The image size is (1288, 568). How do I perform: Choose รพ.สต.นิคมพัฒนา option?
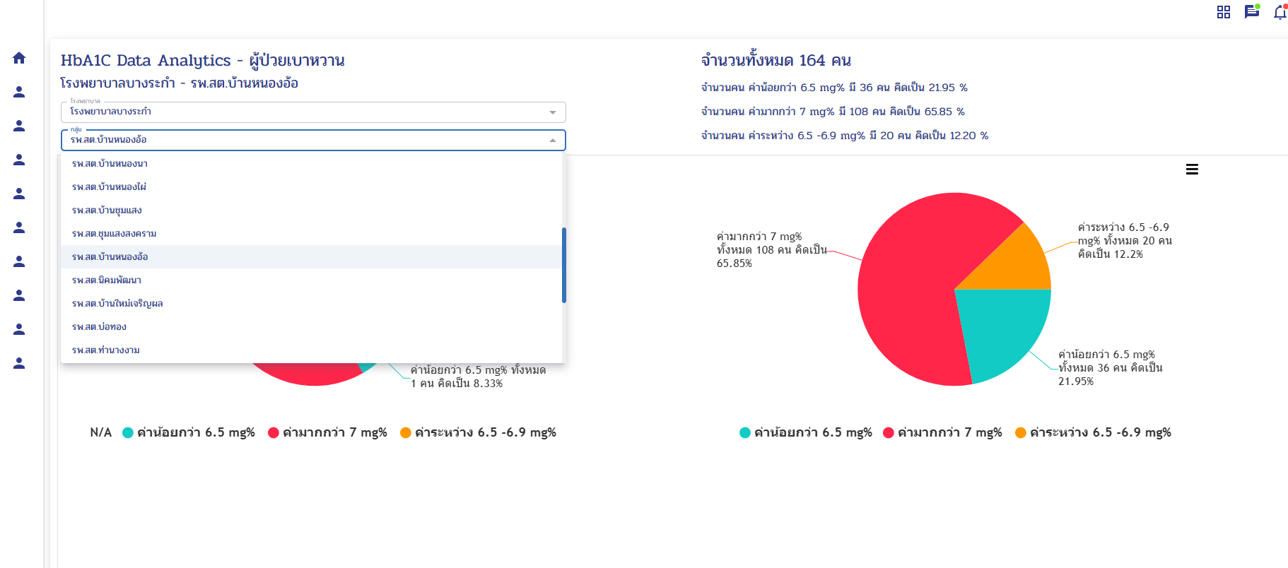[x=107, y=280]
